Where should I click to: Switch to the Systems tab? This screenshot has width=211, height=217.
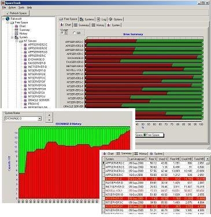coord(87,19)
